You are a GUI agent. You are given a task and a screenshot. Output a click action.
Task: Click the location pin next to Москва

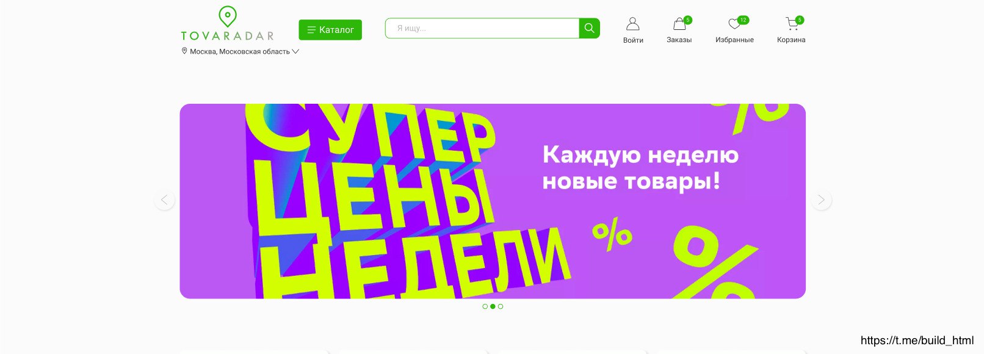pyautogui.click(x=184, y=51)
